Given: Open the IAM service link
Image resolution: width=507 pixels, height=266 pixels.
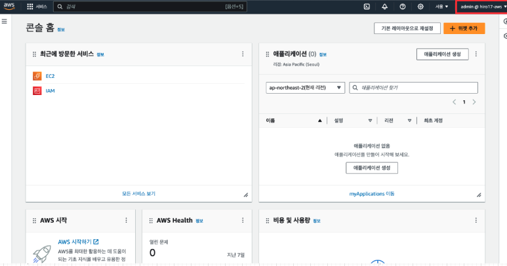Looking at the screenshot, I should 50,90.
